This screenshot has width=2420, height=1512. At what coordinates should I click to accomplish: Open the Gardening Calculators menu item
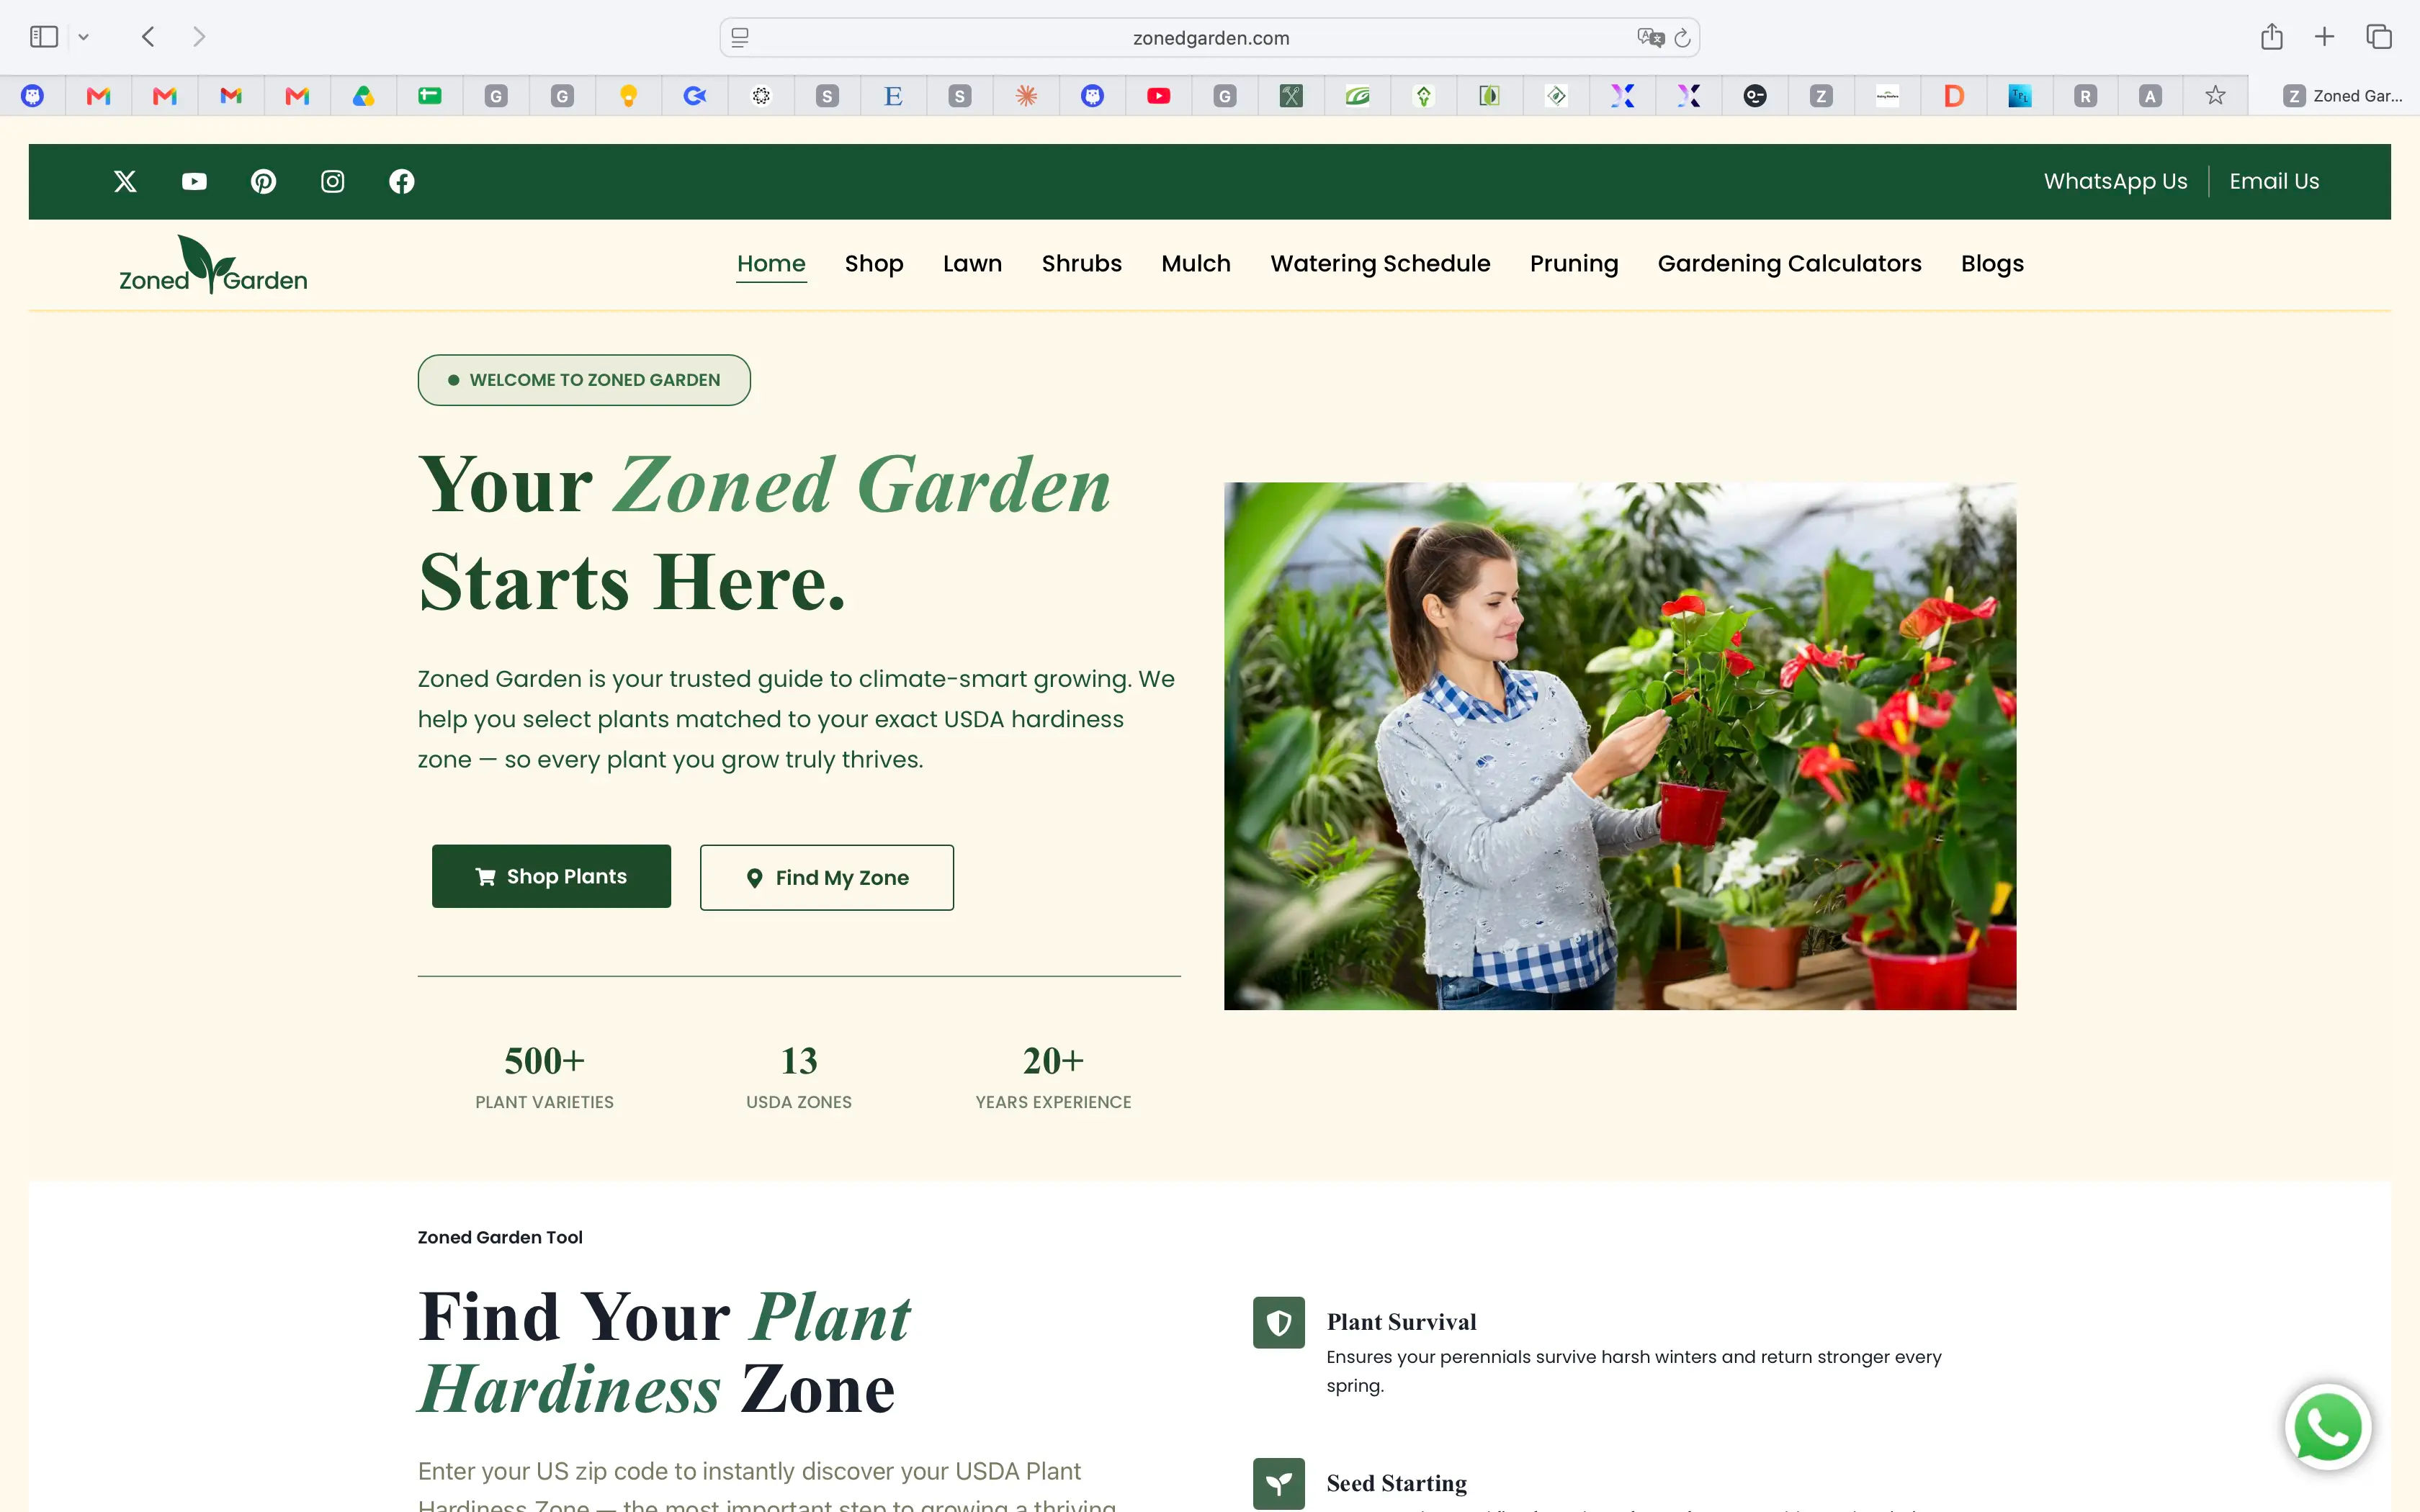click(1789, 264)
